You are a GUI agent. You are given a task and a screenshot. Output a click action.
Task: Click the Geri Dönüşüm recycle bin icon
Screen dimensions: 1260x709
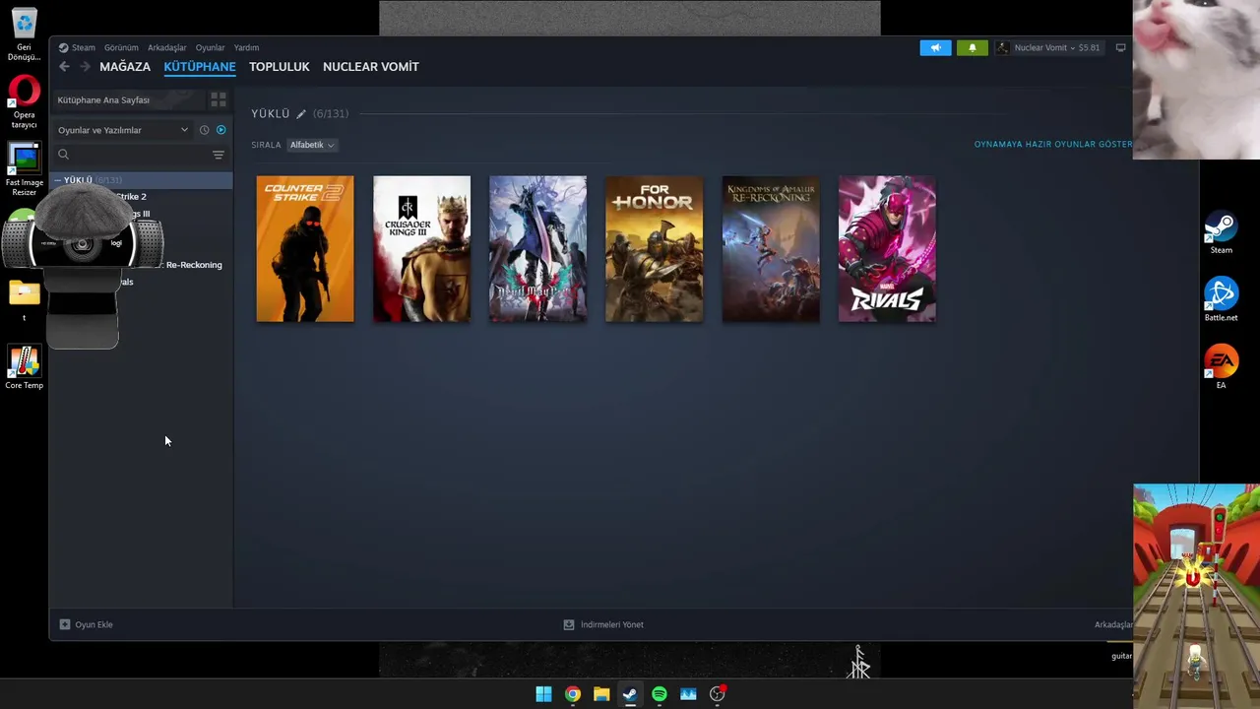24,35
